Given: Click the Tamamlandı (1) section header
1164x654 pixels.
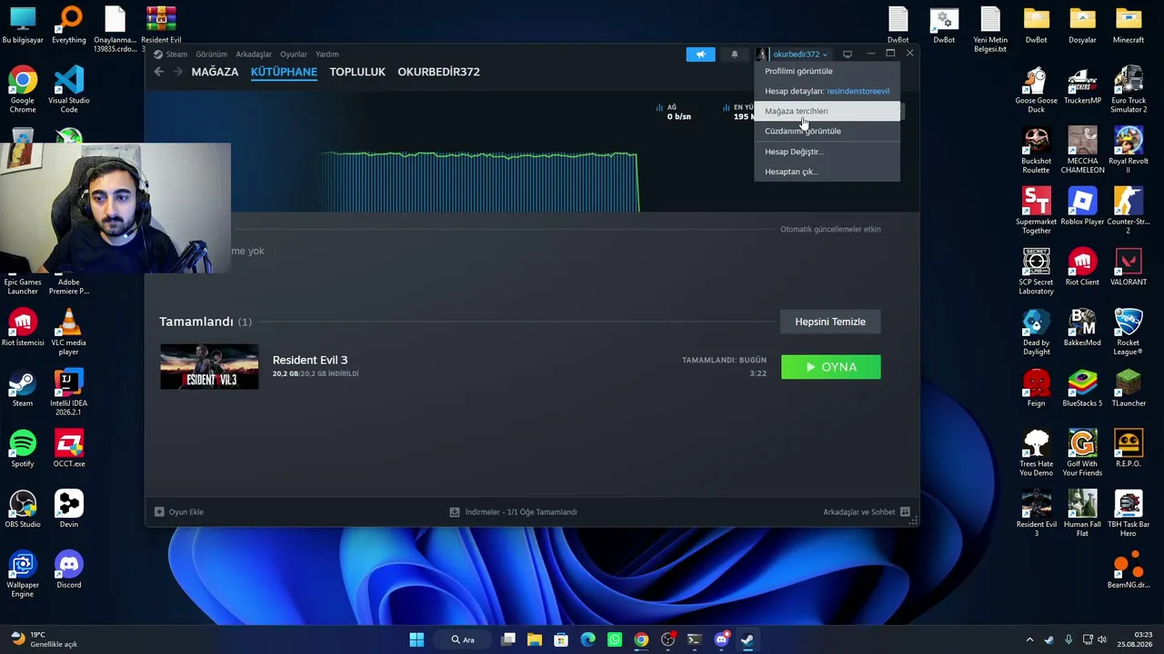Looking at the screenshot, I should 206,322.
